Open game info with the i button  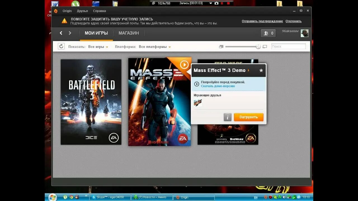227,117
